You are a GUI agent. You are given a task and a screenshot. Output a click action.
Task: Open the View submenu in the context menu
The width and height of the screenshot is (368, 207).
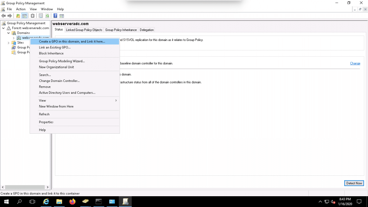tap(75, 101)
